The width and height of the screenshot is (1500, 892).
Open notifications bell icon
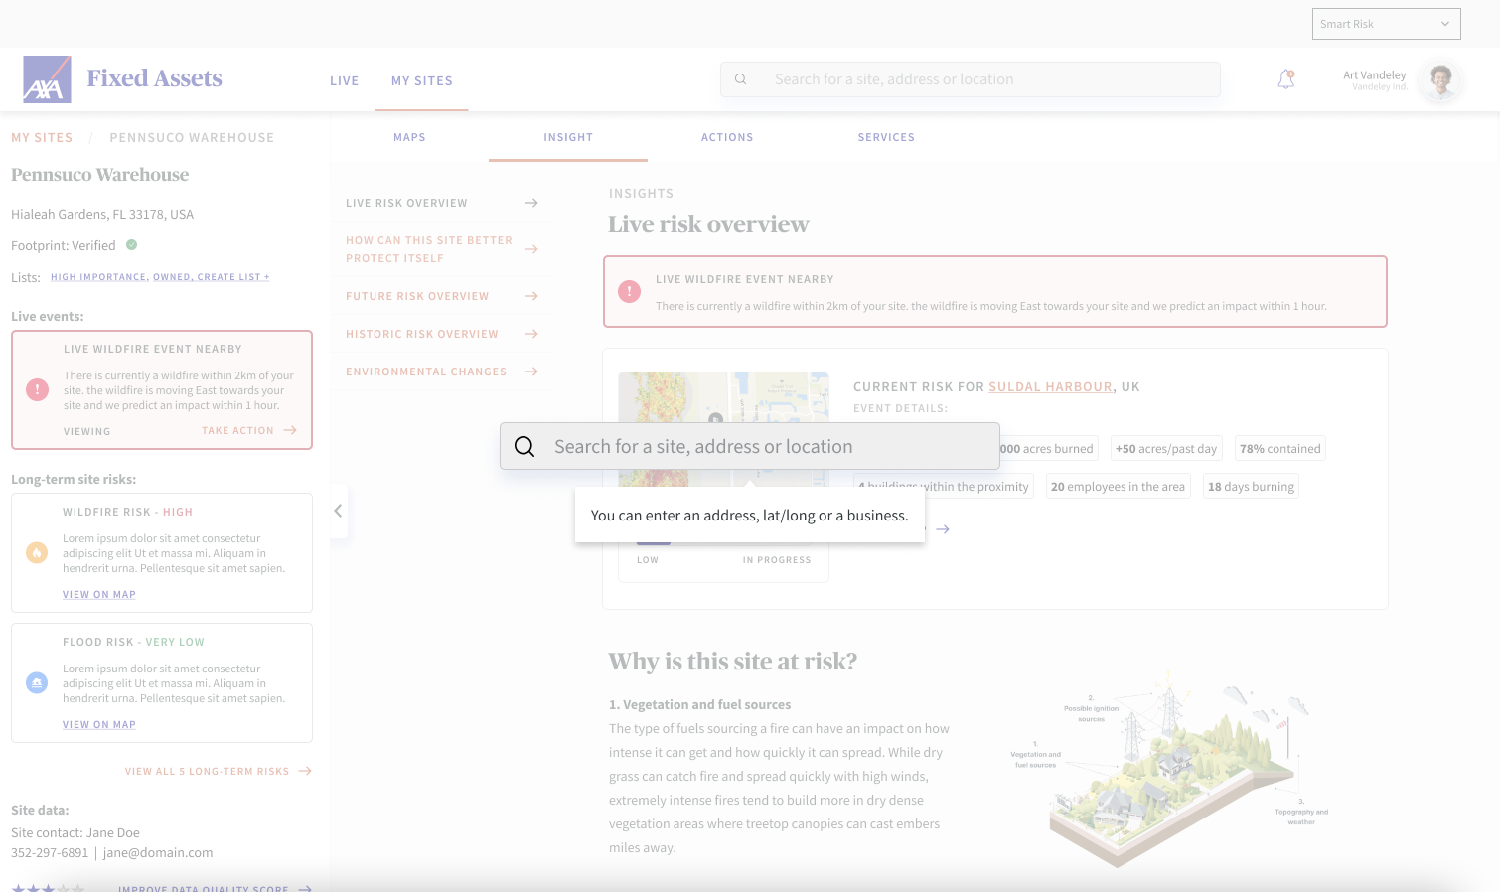click(1286, 79)
